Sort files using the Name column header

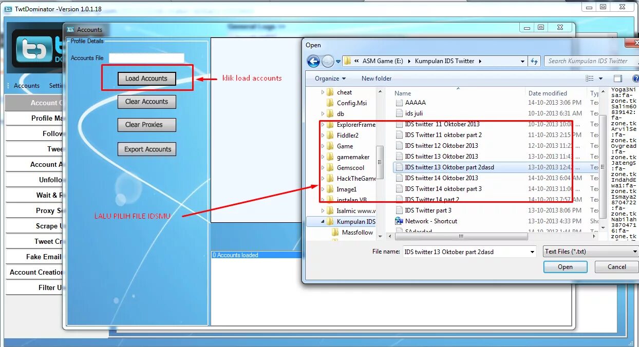point(403,93)
